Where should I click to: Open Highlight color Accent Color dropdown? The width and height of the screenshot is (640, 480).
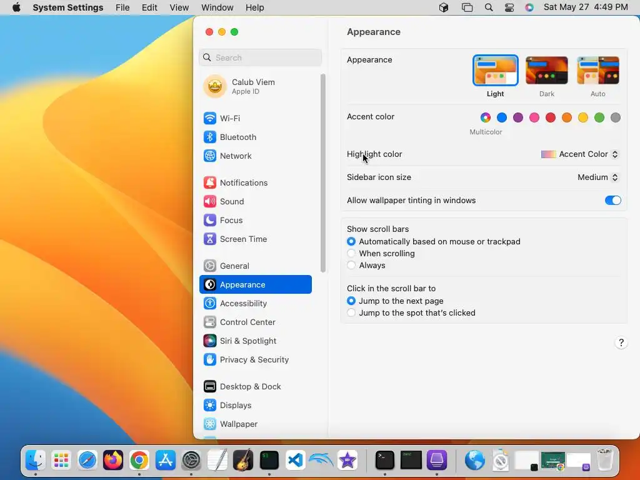click(579, 154)
